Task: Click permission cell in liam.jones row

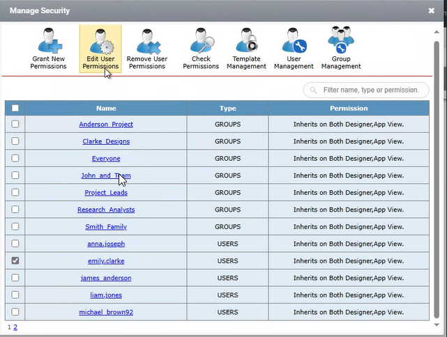Action: point(349,295)
